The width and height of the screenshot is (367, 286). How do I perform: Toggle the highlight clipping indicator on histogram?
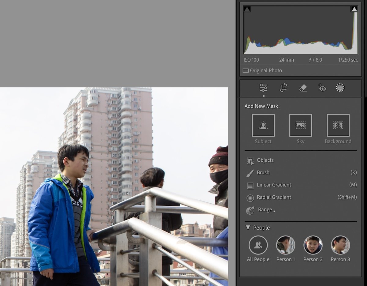tap(354, 9)
